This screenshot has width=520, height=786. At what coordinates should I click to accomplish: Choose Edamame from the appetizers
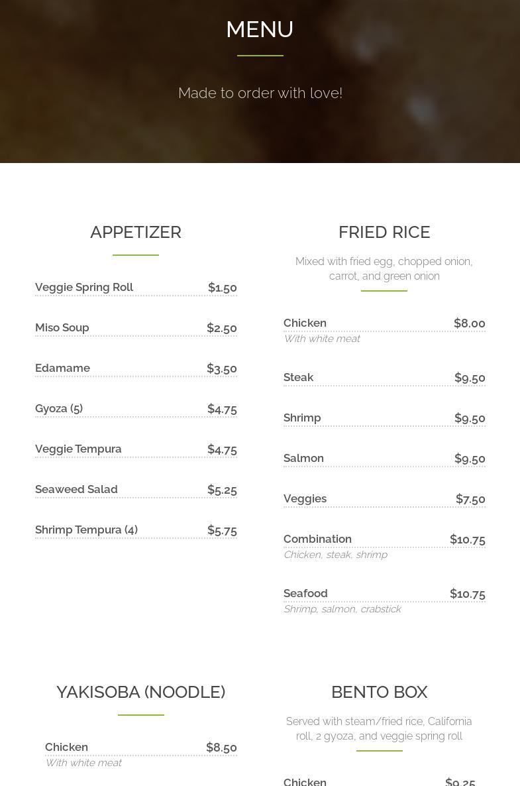[136, 368]
